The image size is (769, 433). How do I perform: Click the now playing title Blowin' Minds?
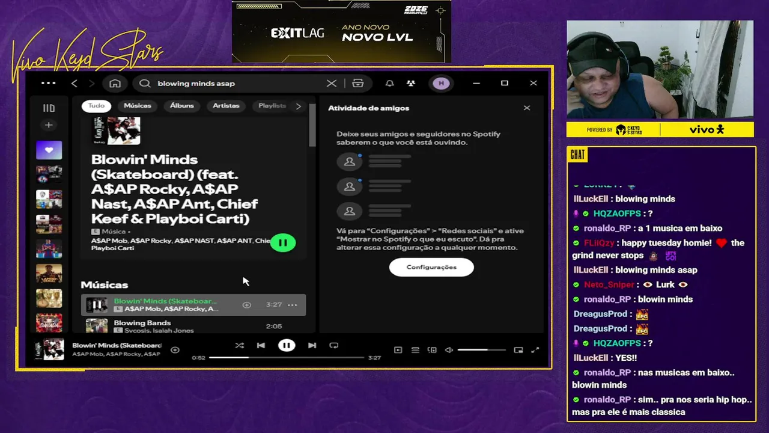[117, 345]
